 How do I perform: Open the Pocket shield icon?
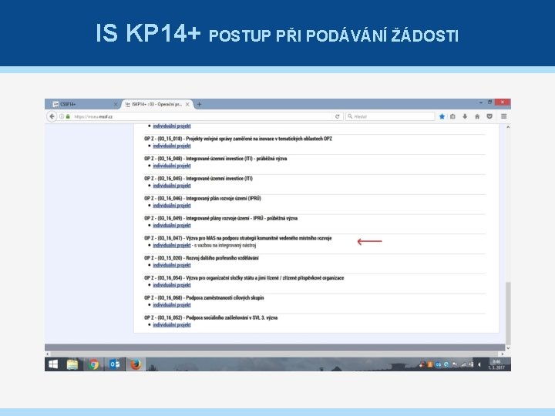coord(489,116)
